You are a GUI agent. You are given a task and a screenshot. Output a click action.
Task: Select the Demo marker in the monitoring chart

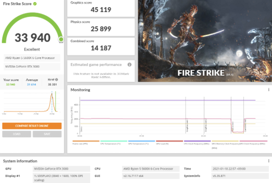[81, 129]
